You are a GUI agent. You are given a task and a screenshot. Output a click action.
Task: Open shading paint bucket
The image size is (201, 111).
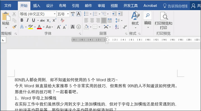(x=87, y=27)
